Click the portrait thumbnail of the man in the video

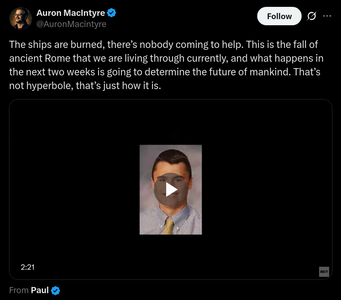[x=170, y=166]
